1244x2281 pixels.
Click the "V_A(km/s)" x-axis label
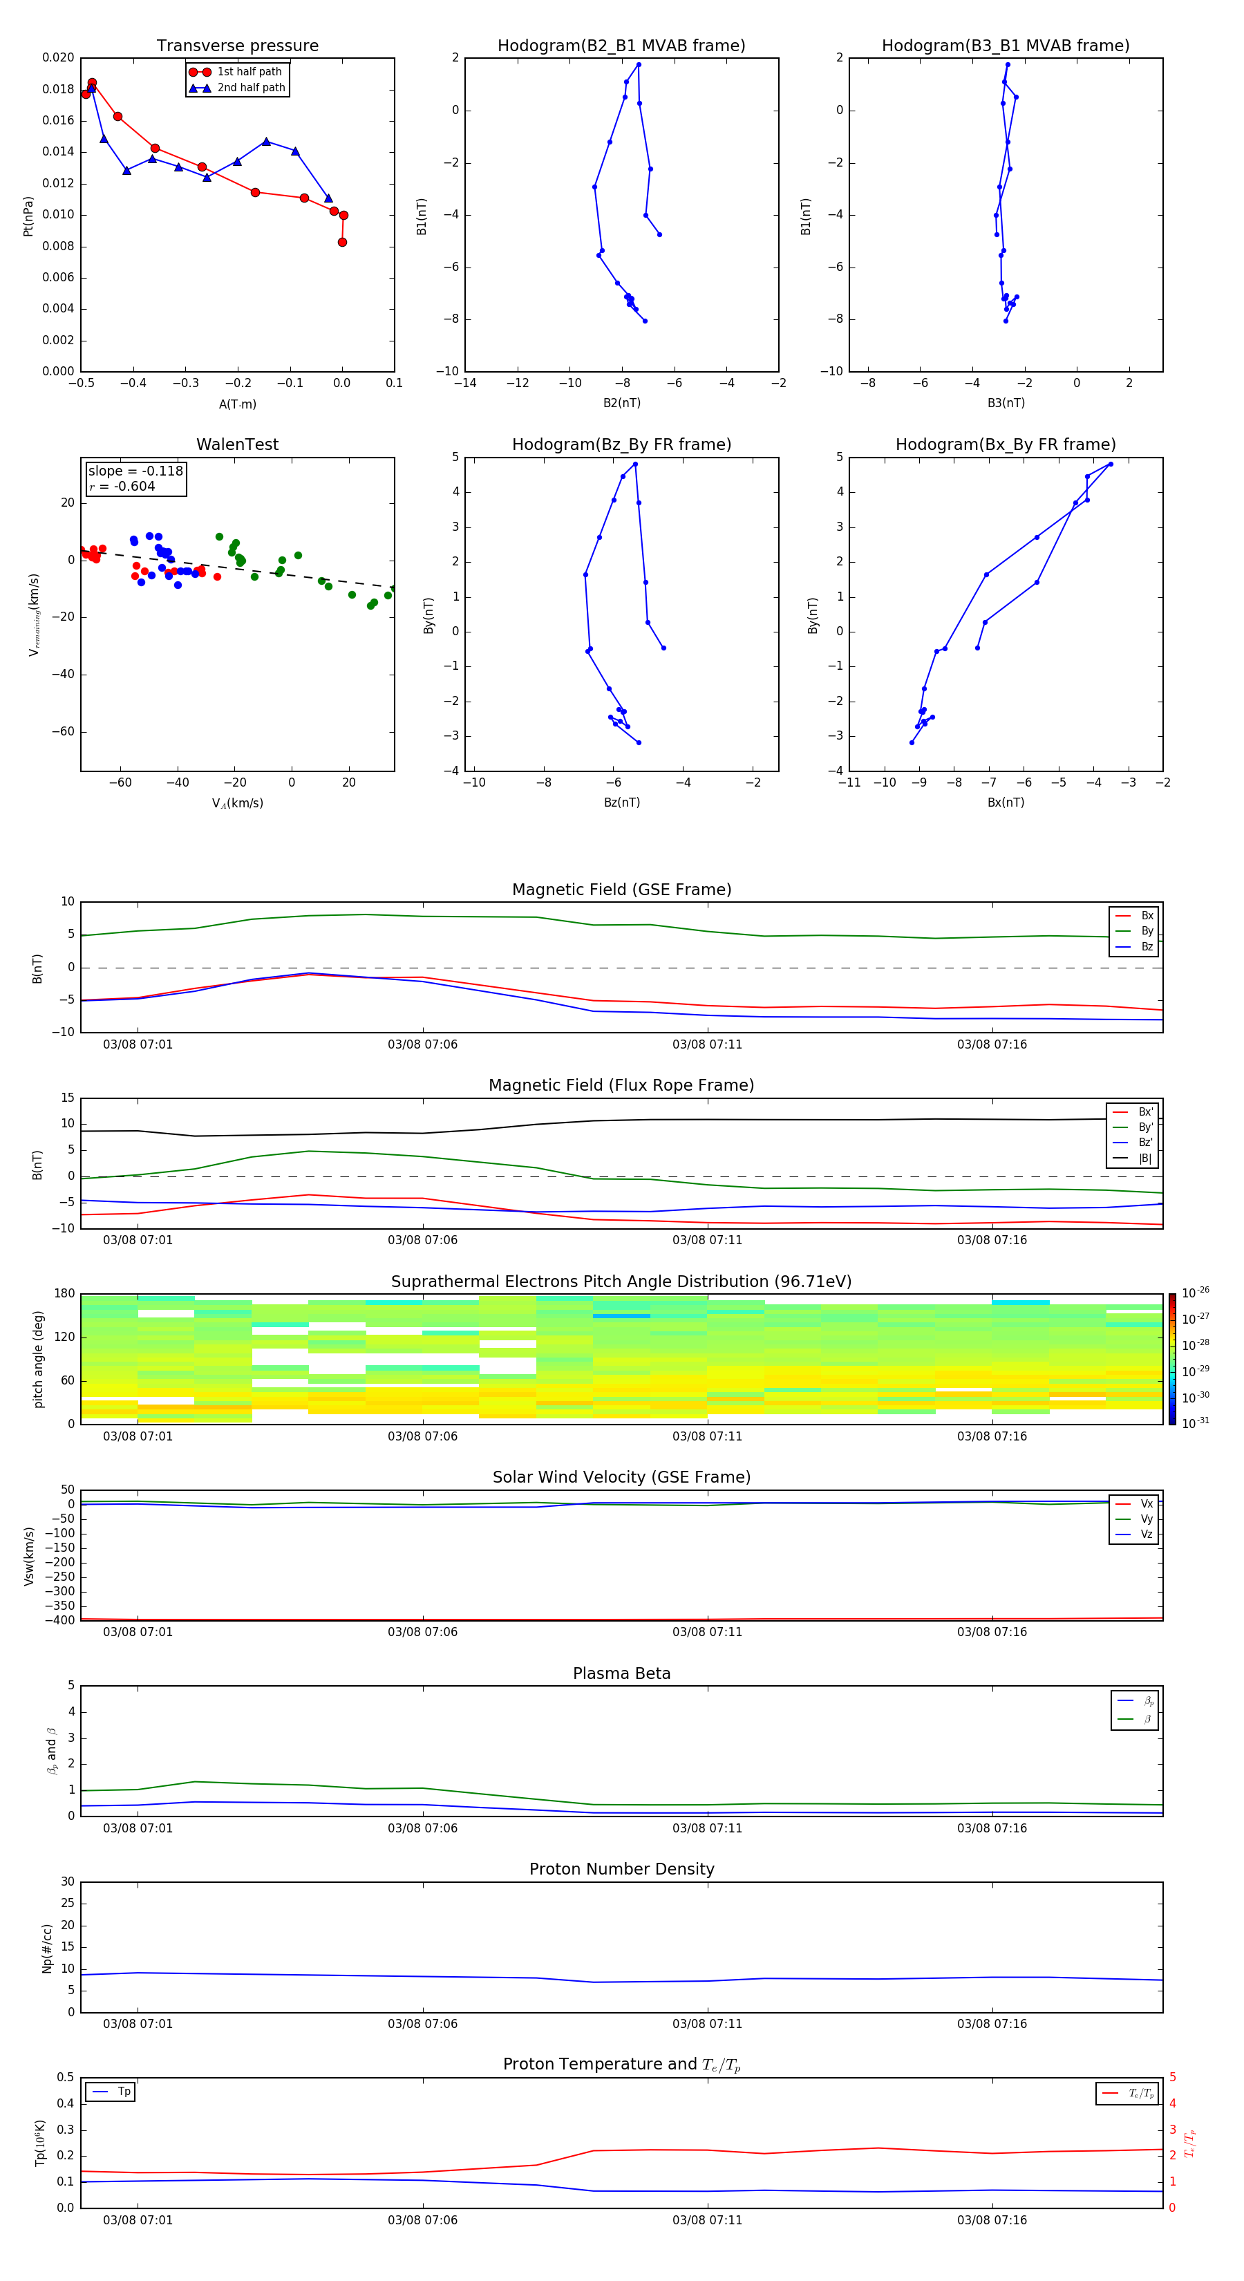(x=237, y=803)
